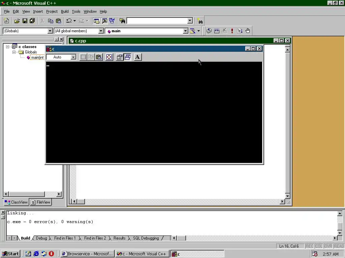Click the Save All icon

[32, 21]
